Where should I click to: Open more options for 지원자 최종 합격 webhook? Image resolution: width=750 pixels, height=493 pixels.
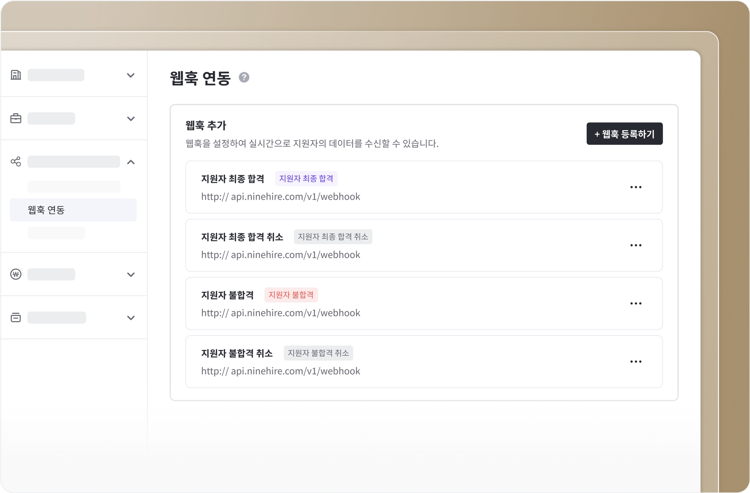click(x=636, y=187)
